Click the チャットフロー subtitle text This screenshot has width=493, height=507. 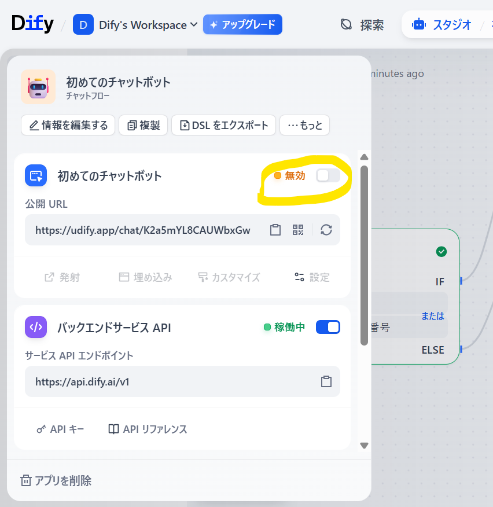[x=88, y=95]
